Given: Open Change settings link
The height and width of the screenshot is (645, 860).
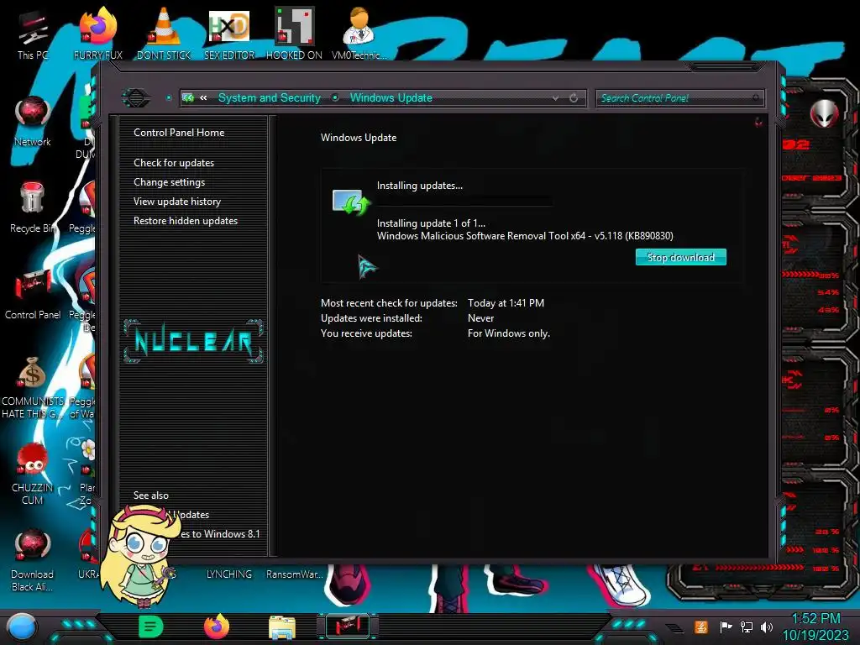Looking at the screenshot, I should [x=169, y=182].
